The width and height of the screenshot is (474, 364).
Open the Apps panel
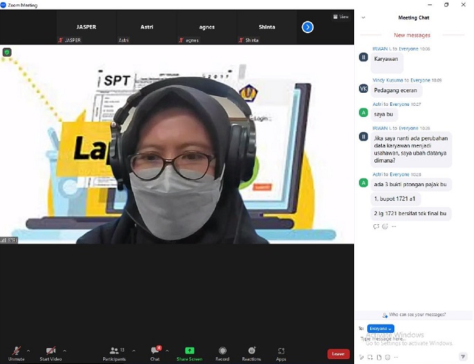(x=281, y=353)
